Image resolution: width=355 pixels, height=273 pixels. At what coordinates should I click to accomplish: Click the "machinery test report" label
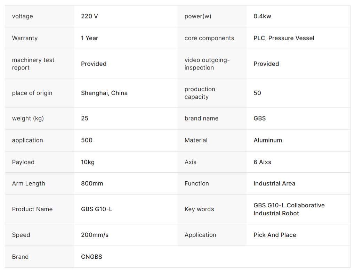(x=33, y=64)
